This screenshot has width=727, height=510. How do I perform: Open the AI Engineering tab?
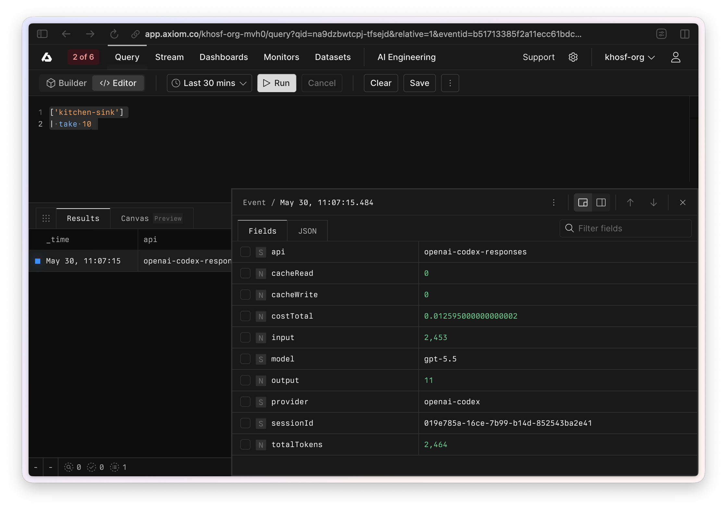point(406,57)
